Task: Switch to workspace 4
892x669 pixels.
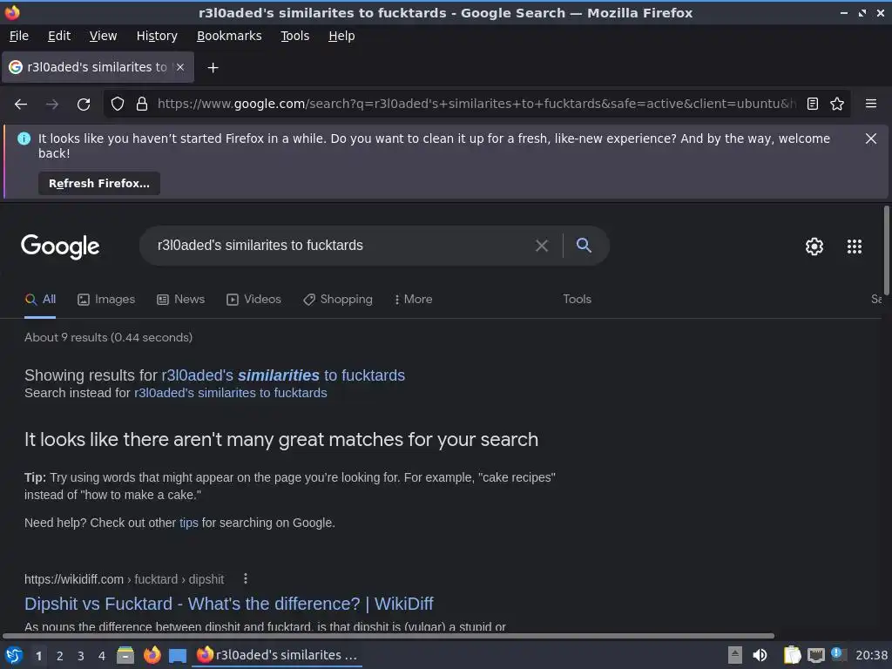Action: coord(102,656)
